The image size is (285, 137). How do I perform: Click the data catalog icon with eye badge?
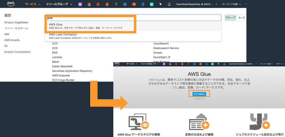(x=139, y=122)
